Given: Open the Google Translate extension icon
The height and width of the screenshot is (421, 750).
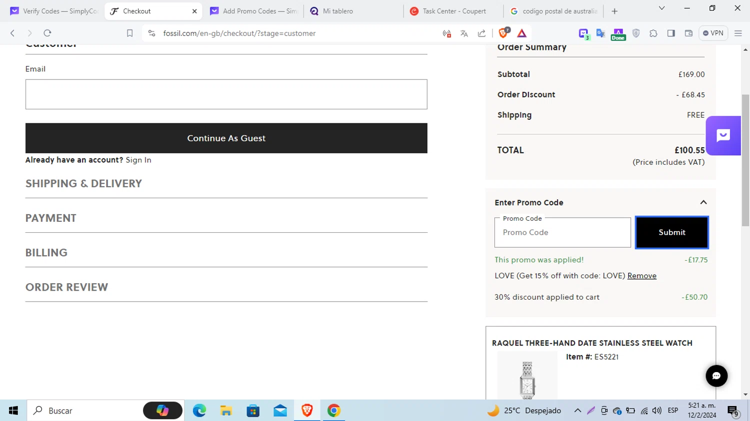Looking at the screenshot, I should click(x=600, y=33).
